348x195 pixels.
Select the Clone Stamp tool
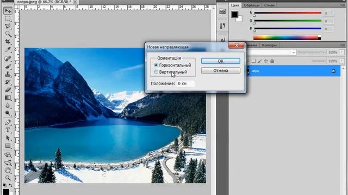8,74
